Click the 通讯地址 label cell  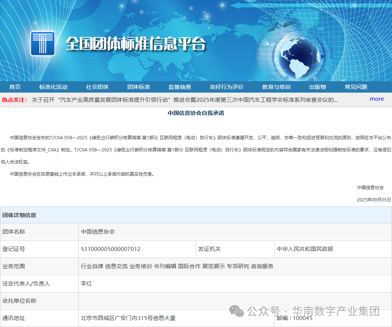click(39, 318)
